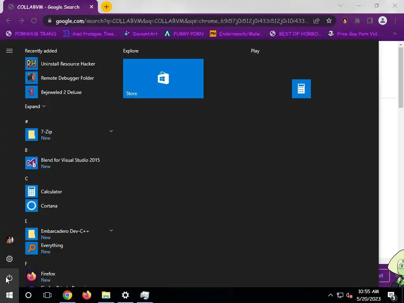Switch to Chrome on taskbar
Viewport: 404px width, 303px height.
pyautogui.click(x=67, y=295)
